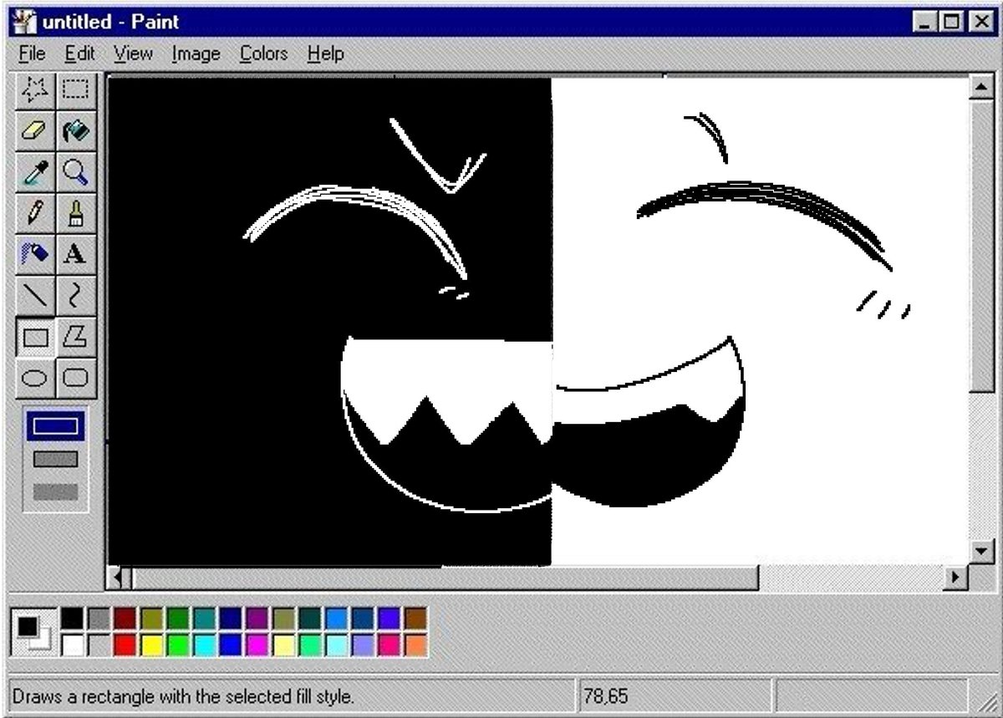This screenshot has height=718, width=1003.
Task: Pick the teal swatch
Action: pyautogui.click(x=205, y=619)
